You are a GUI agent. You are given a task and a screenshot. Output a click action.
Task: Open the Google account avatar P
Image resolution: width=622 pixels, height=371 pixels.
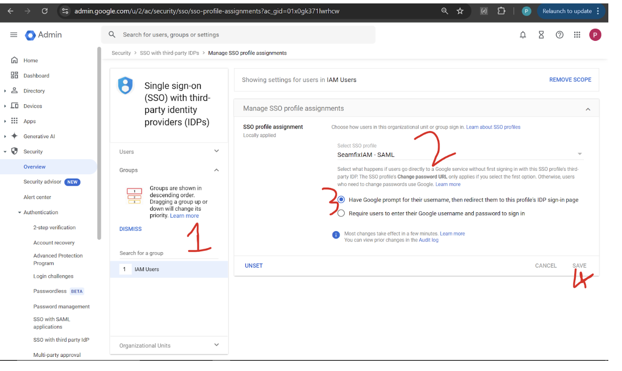(595, 35)
